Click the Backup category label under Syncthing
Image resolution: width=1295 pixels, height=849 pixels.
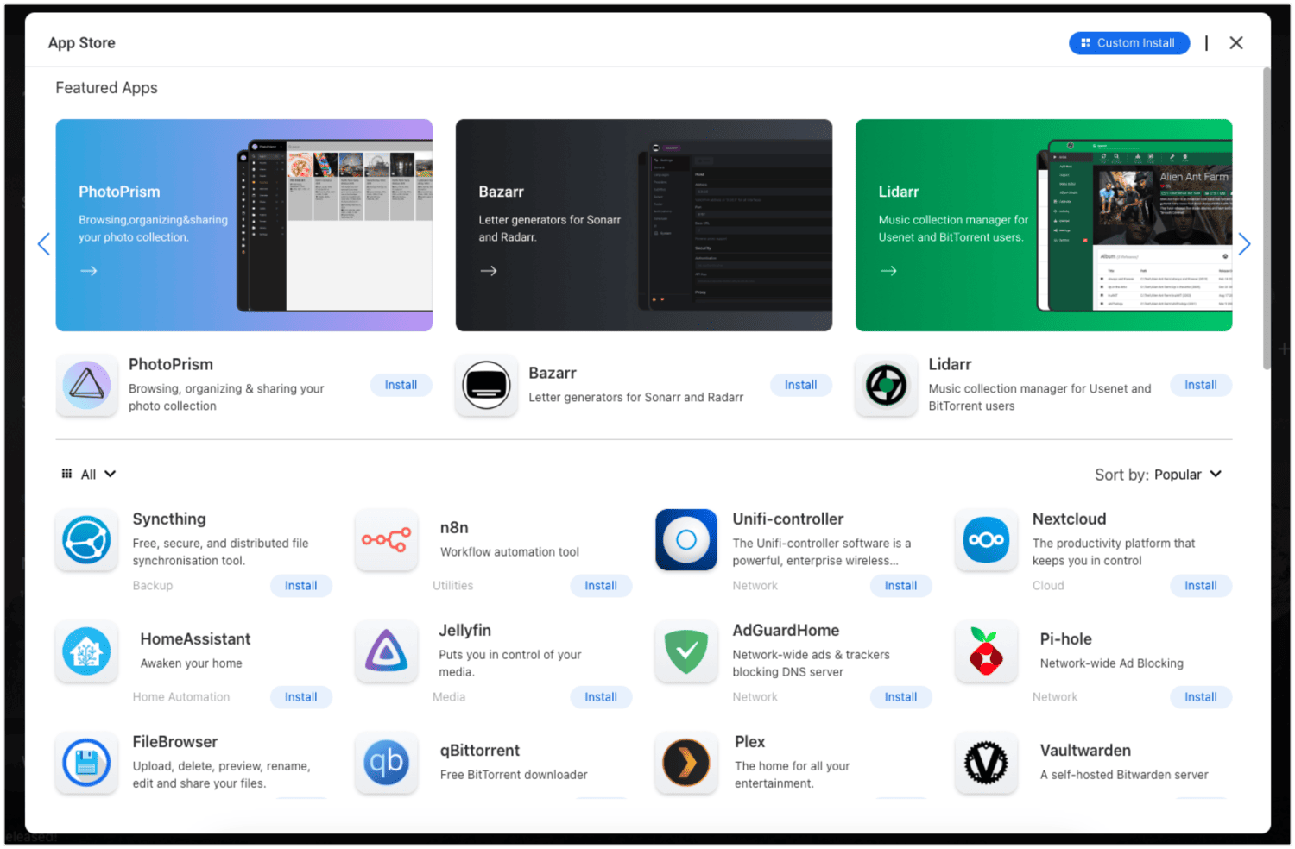click(x=153, y=586)
